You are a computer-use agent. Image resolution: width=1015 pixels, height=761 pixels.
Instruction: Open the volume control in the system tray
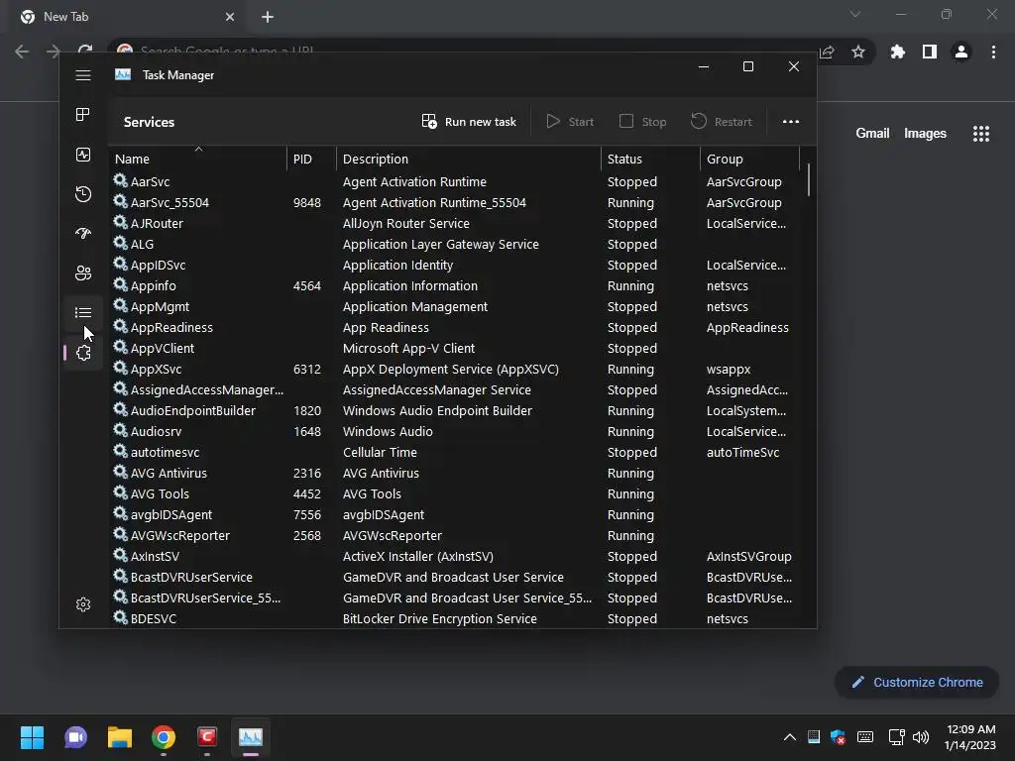pyautogui.click(x=921, y=737)
